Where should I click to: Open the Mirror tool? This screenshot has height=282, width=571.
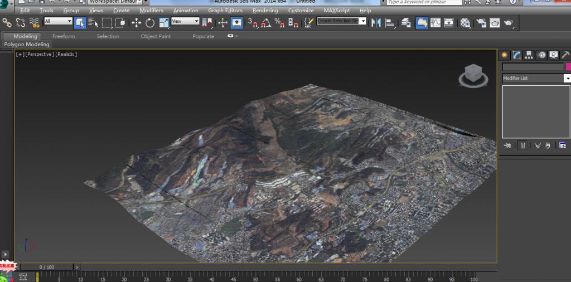coord(376,23)
